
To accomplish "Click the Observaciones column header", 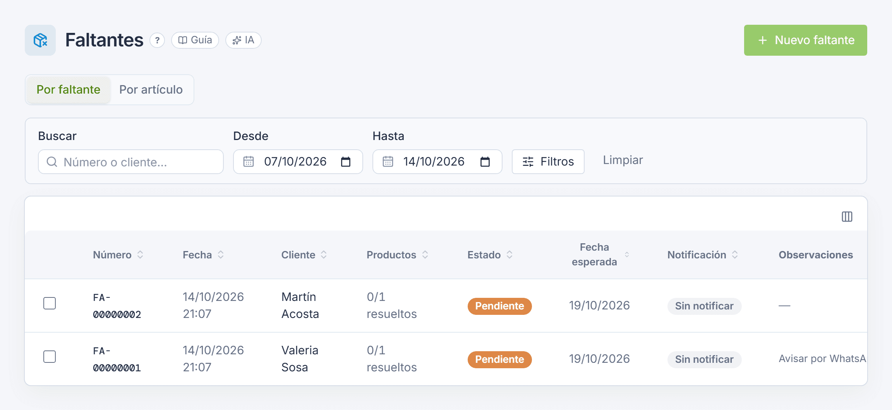I will tap(816, 255).
